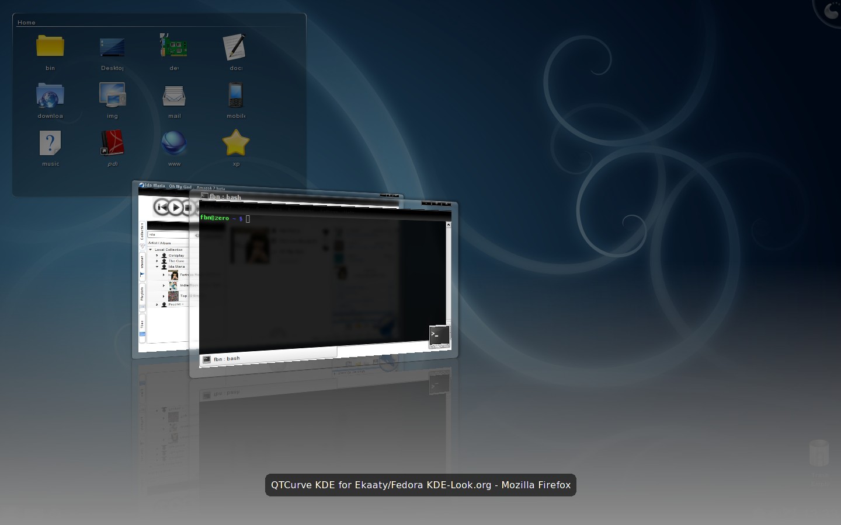This screenshot has width=841, height=525.
Task: Click the Trash can desktop icon
Action: pos(819,454)
